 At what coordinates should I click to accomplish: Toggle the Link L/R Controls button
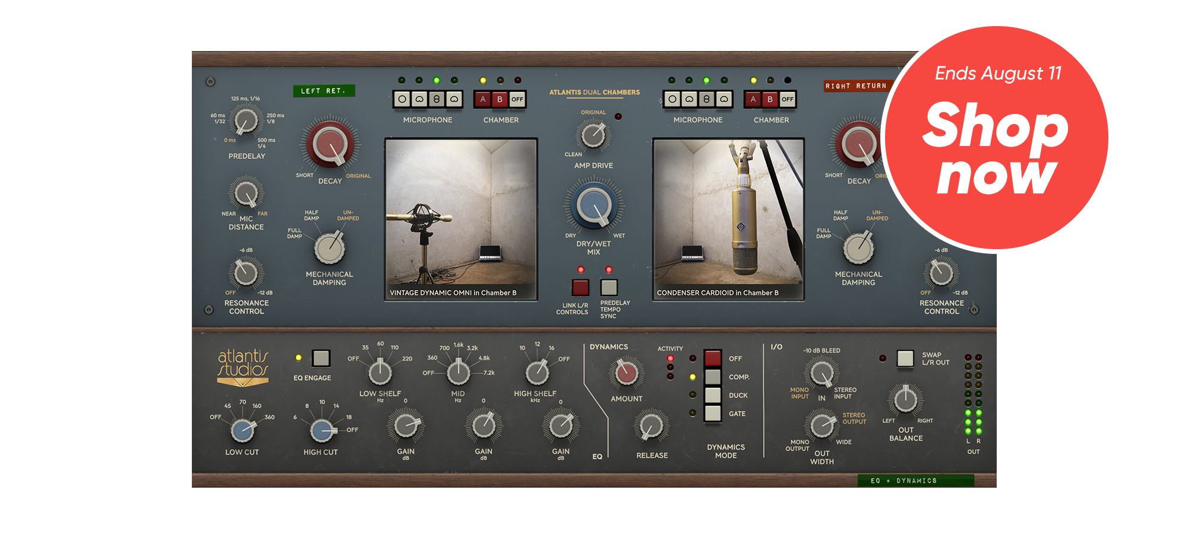click(580, 287)
